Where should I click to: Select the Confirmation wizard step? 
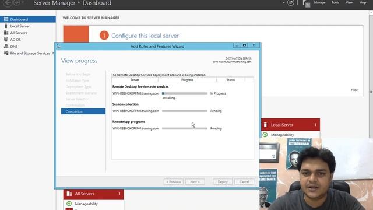tap(75, 105)
